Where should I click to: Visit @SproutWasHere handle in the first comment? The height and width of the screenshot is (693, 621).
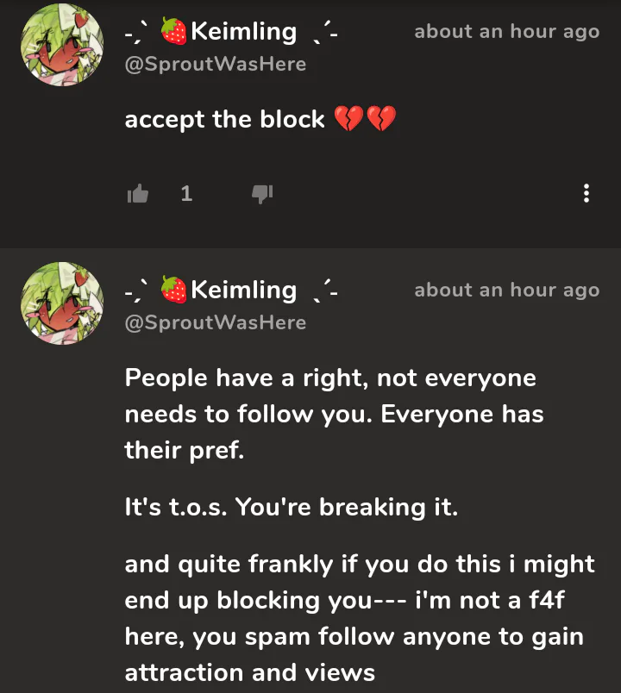(x=216, y=65)
